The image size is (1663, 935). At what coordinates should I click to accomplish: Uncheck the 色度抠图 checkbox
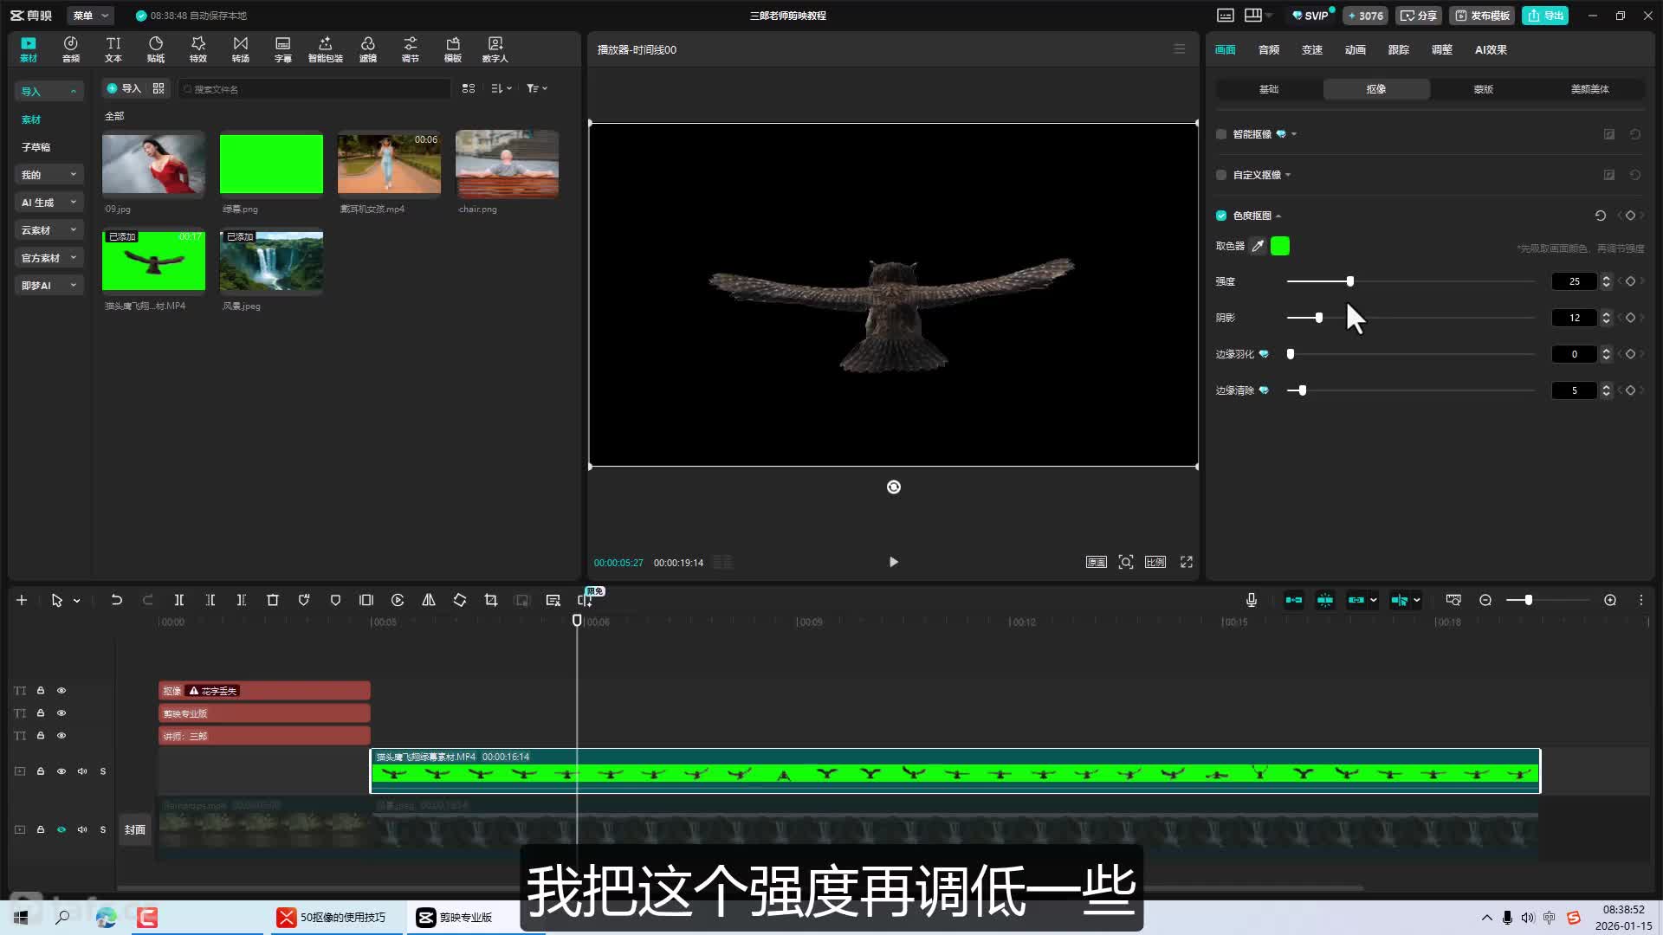tap(1221, 216)
